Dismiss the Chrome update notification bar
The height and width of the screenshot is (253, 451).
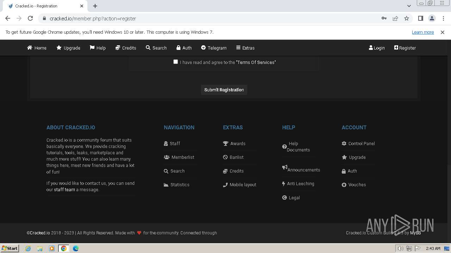coord(443,32)
